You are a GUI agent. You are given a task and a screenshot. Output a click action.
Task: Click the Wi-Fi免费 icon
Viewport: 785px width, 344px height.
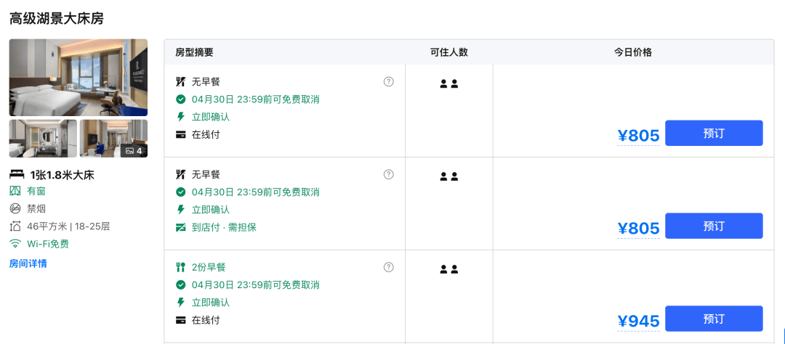[x=15, y=244]
